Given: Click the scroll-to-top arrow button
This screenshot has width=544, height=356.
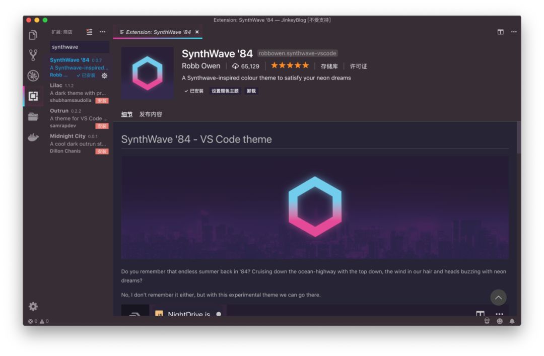Looking at the screenshot, I should 498,298.
